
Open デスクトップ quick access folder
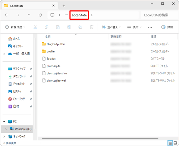(x=17, y=69)
